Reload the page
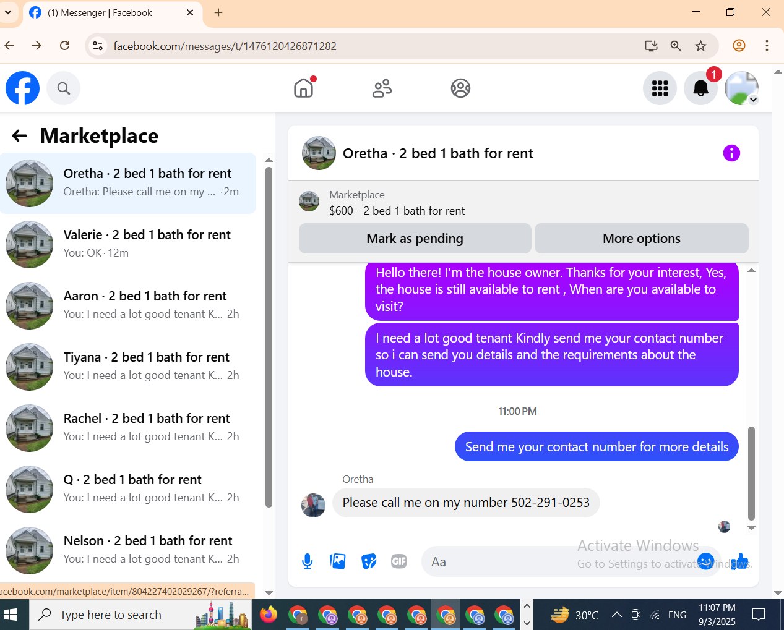The width and height of the screenshot is (784, 630). click(65, 46)
